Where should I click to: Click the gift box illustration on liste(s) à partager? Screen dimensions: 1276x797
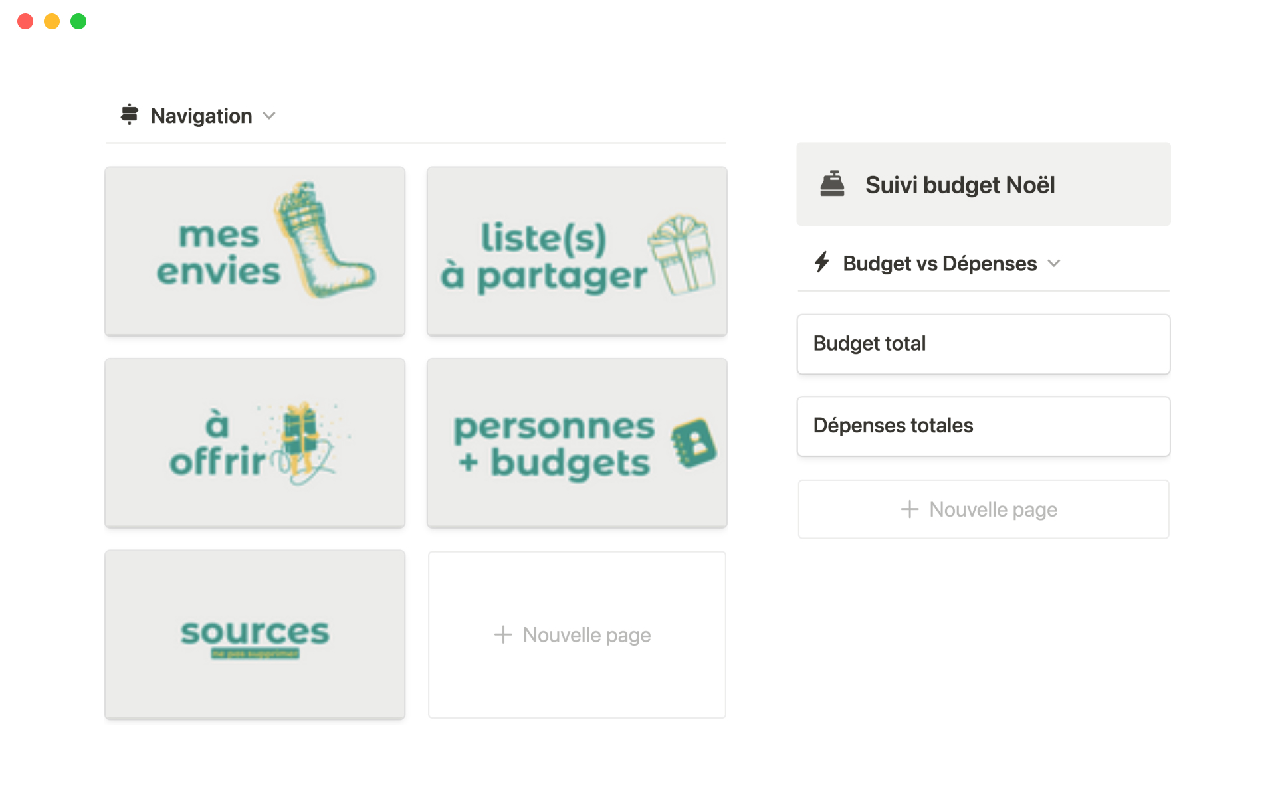(682, 254)
